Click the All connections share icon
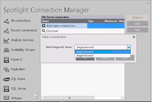Viewport: 152px width, 102px height. click(7, 21)
